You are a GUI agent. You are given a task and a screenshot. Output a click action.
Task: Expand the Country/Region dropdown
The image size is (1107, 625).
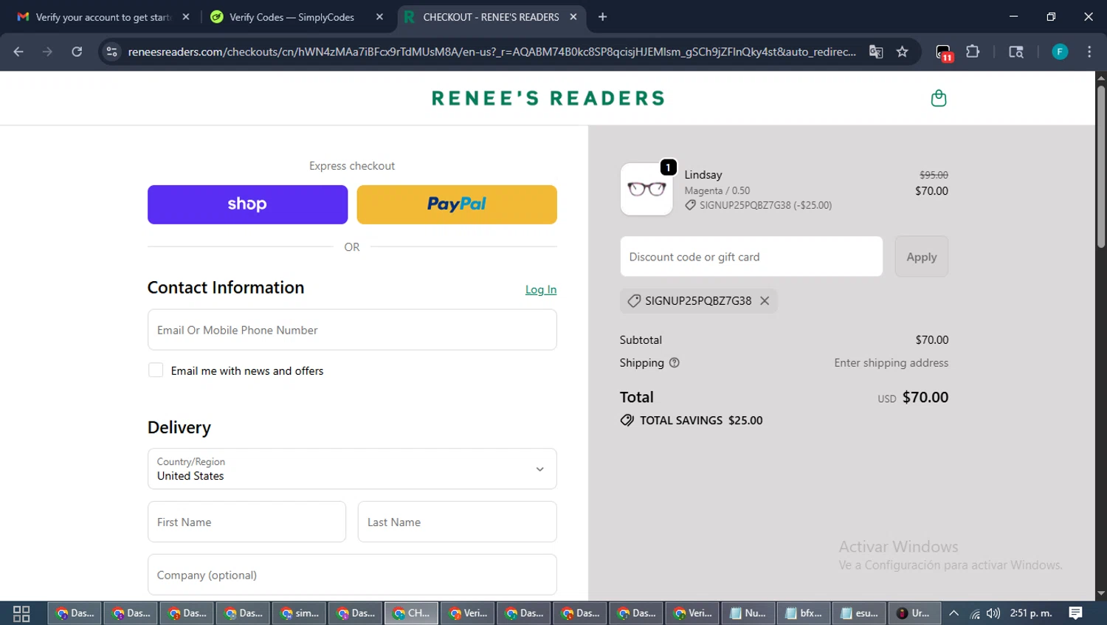(x=352, y=469)
